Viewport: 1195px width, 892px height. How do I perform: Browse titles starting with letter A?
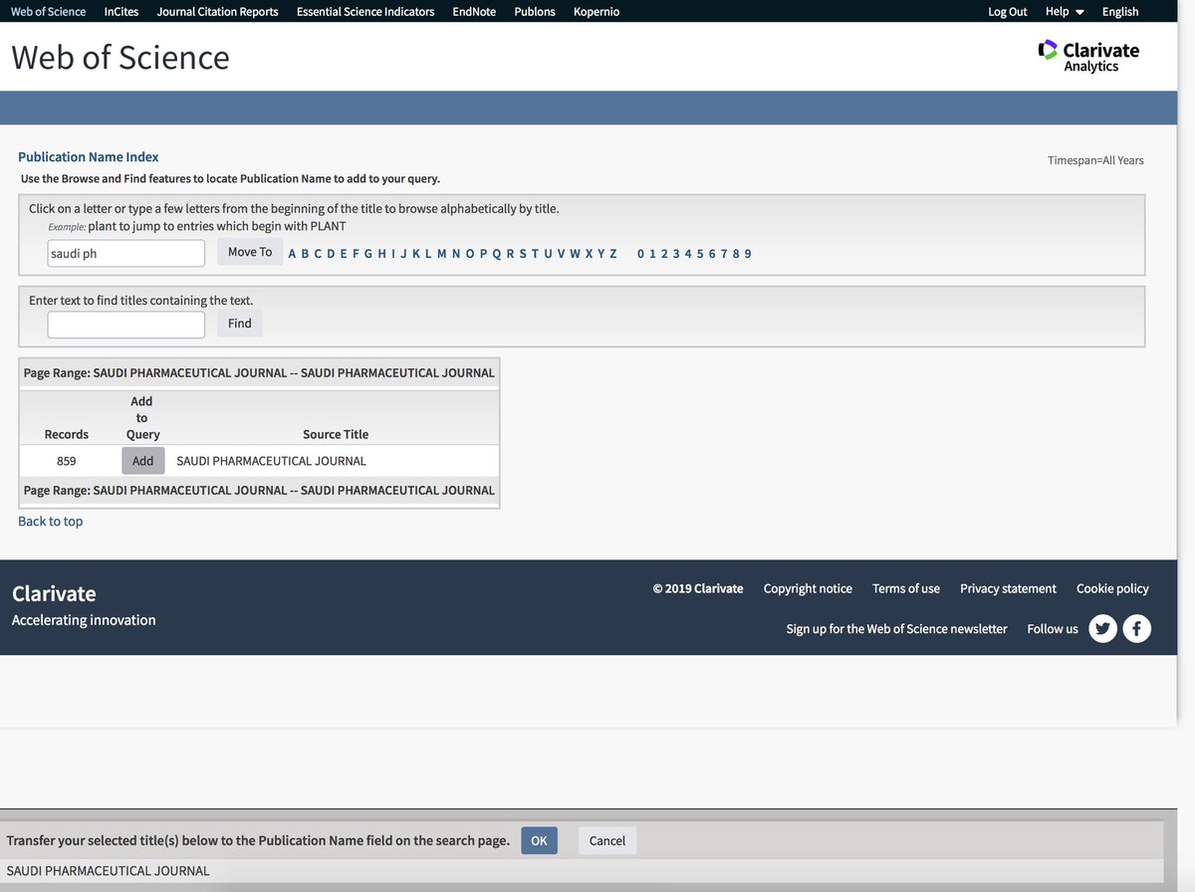(x=292, y=254)
